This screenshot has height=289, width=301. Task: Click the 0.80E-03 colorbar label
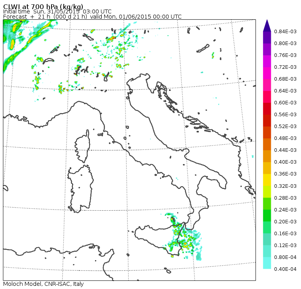pos(285,43)
